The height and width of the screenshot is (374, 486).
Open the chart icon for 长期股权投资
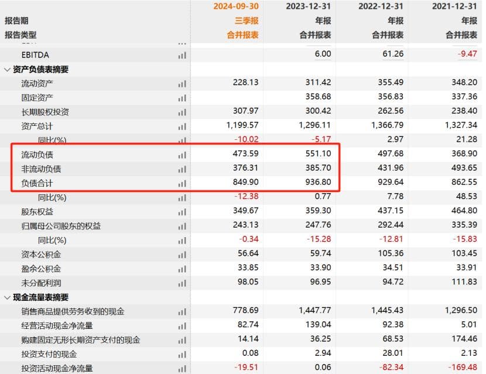[x=182, y=112]
